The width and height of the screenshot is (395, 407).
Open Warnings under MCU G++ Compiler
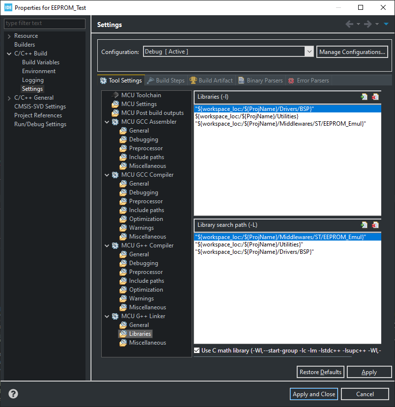pos(141,298)
